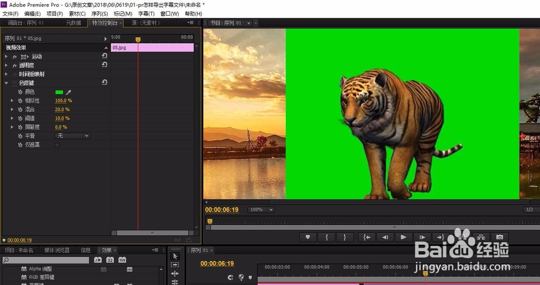Viewport: 540px width, 285px height.
Task: Select the Selection arrow tool
Action: pos(175,256)
